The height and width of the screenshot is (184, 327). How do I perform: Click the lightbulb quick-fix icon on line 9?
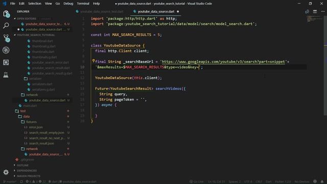click(x=94, y=61)
